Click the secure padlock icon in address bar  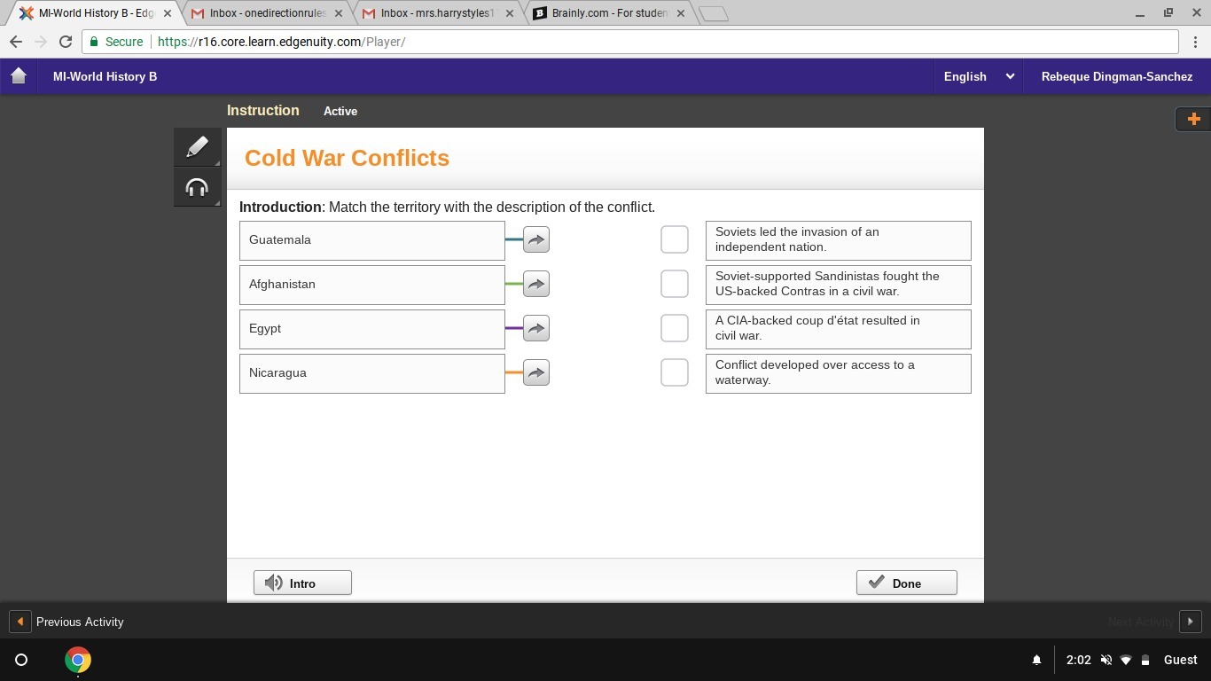pyautogui.click(x=94, y=42)
